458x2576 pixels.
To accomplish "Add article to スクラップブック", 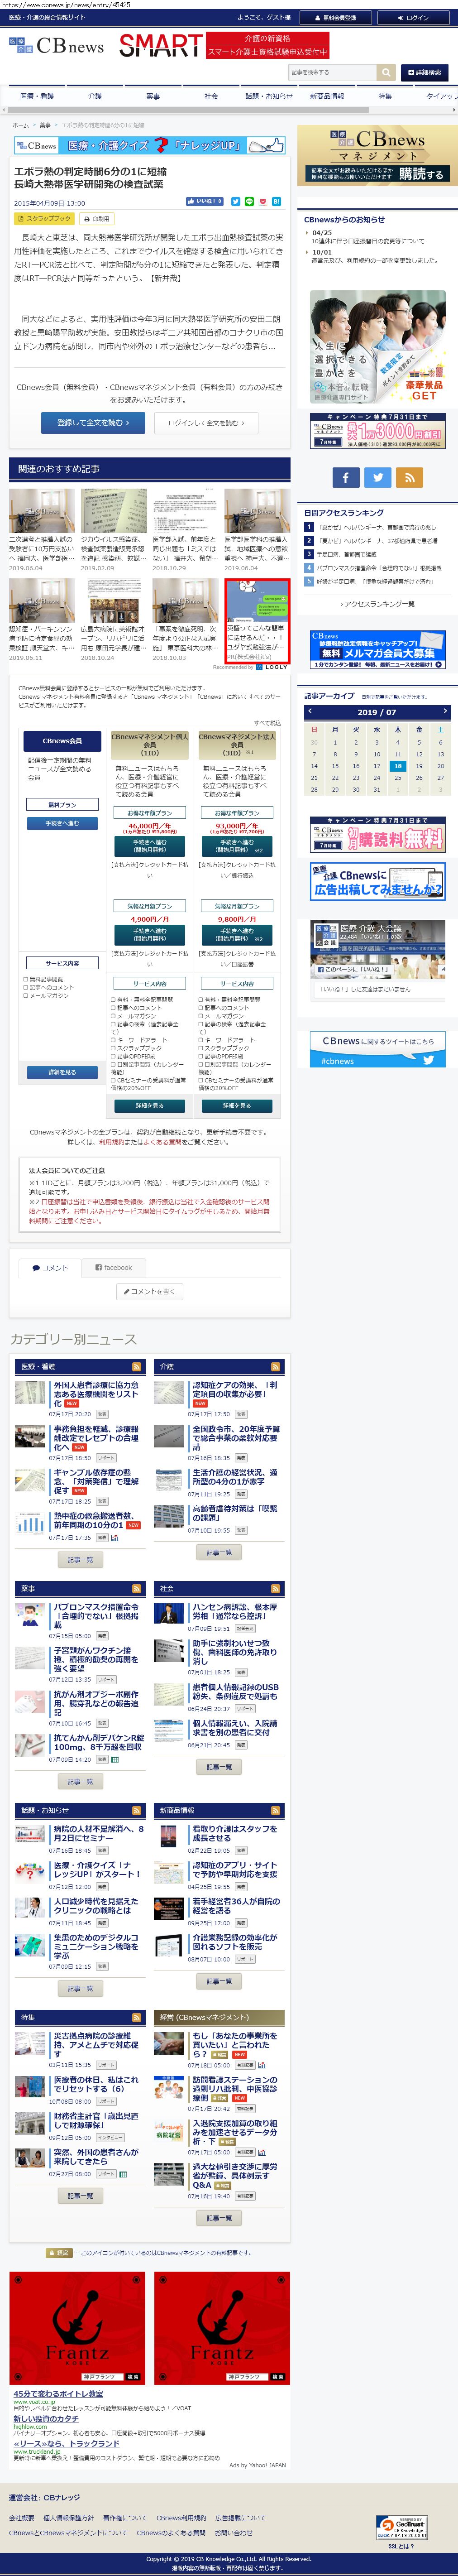I will click(44, 218).
